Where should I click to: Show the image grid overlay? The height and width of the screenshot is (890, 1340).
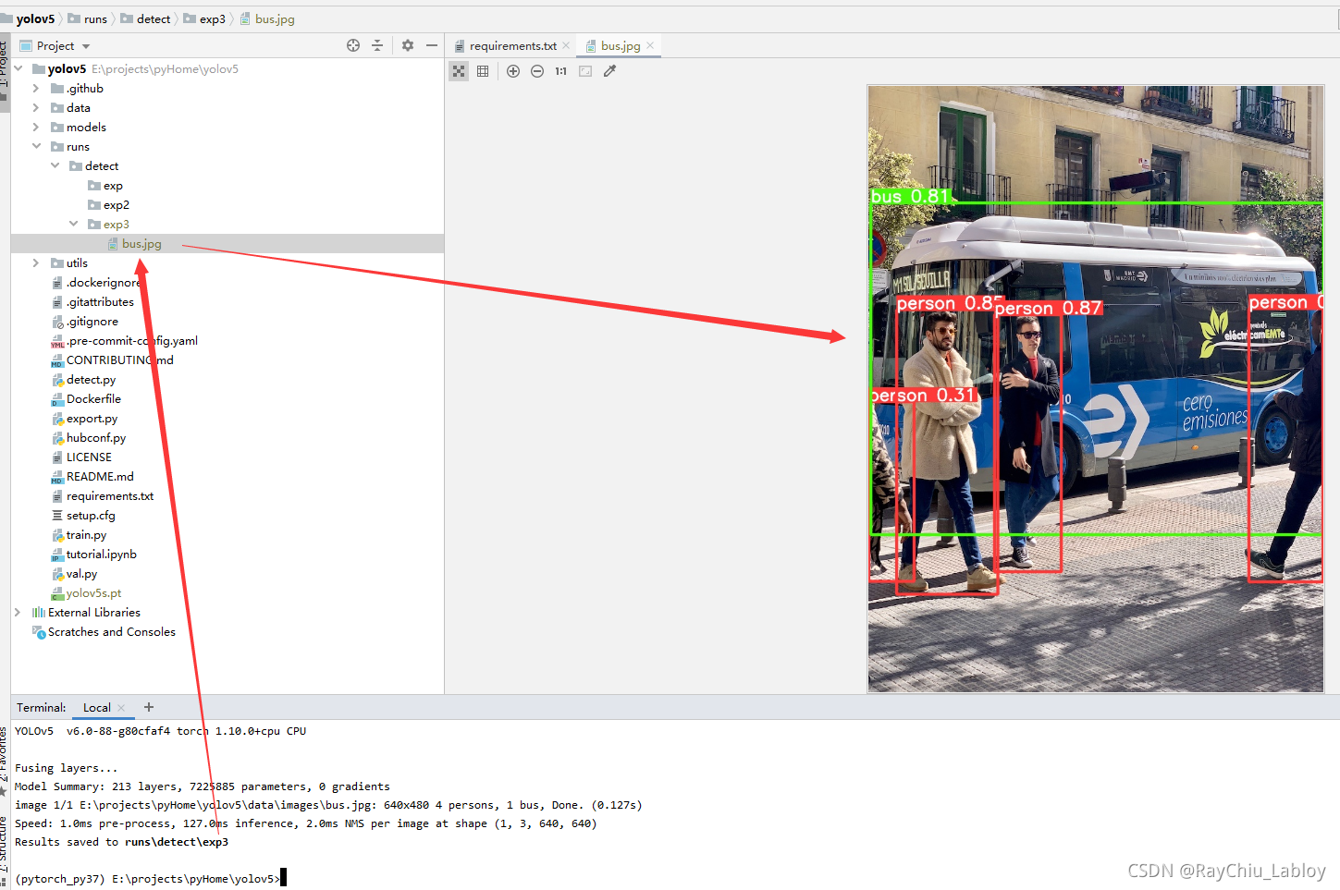pos(483,70)
